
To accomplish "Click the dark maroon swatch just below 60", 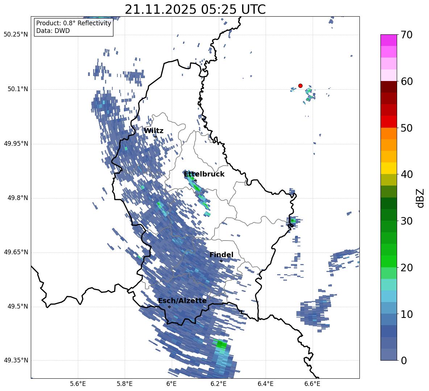I will (x=388, y=87).
